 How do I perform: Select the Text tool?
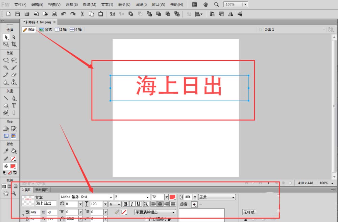(x=14, y=105)
